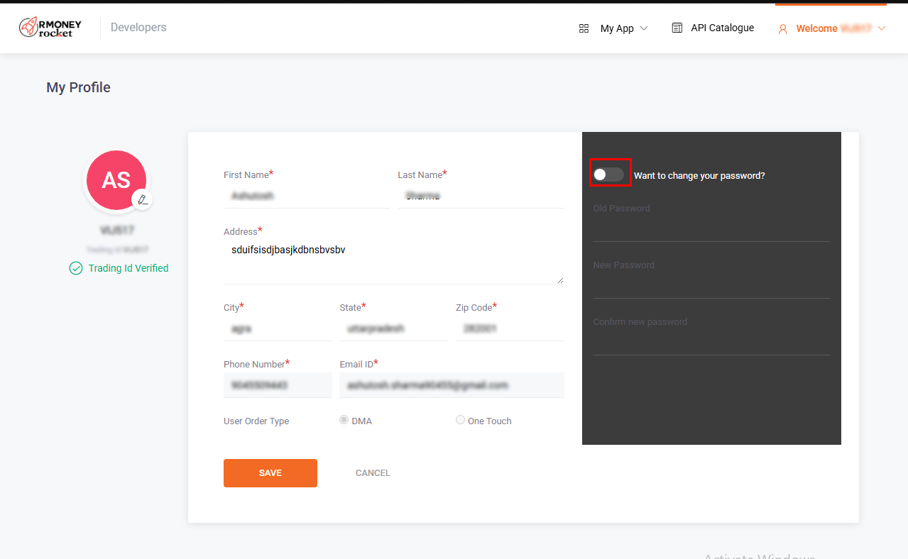Click the RMoney Rocket logo
Image resolution: width=908 pixels, height=559 pixels.
point(50,28)
